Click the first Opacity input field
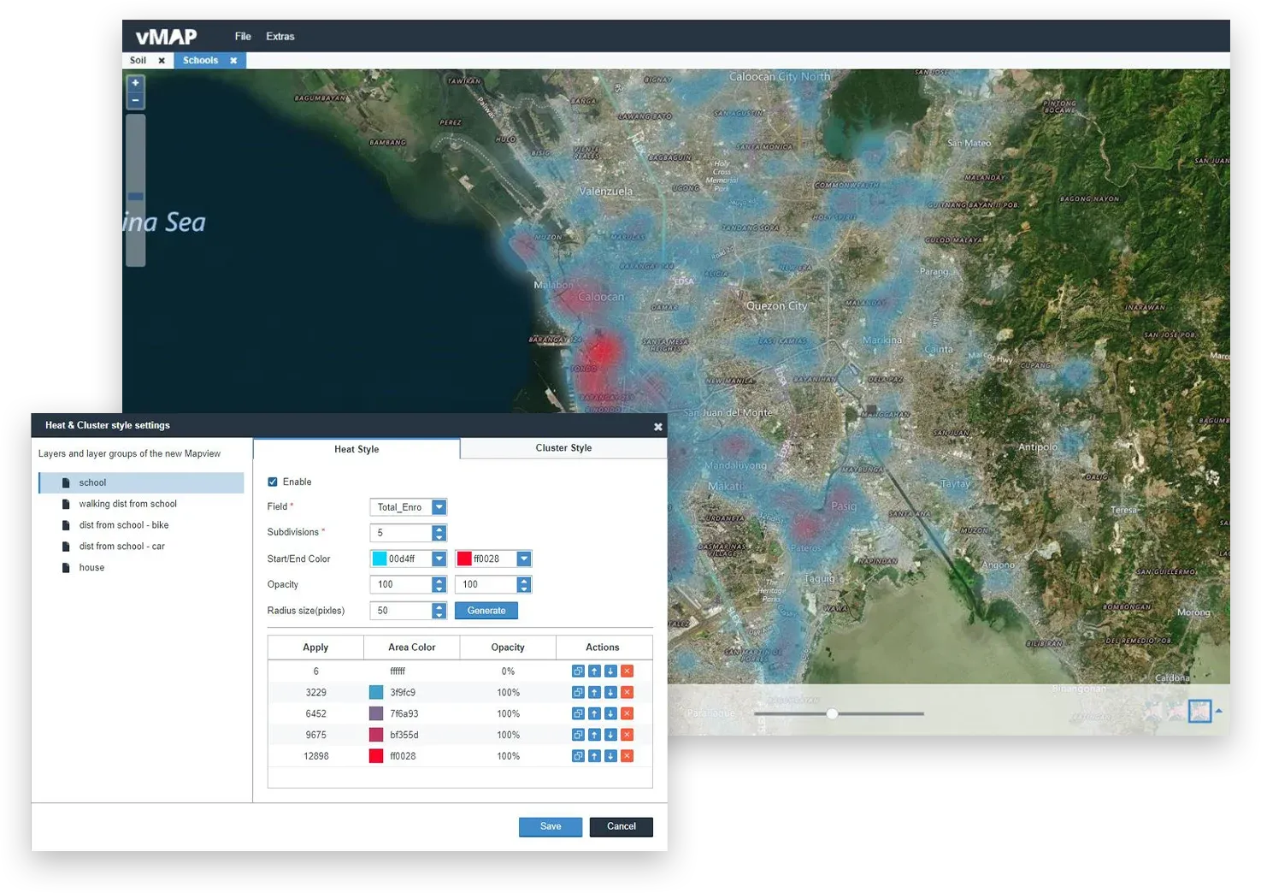Screen dimensions: 1261x893 tap(401, 584)
